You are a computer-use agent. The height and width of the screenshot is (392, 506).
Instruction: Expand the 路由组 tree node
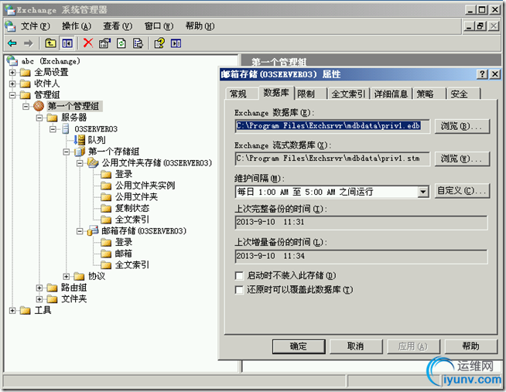coord(39,288)
